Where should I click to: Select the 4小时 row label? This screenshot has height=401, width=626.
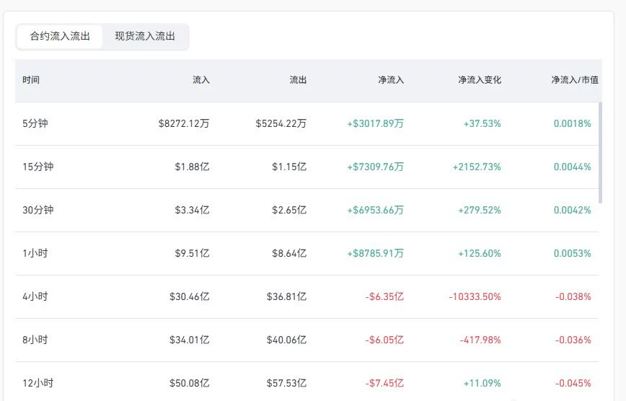pos(35,296)
